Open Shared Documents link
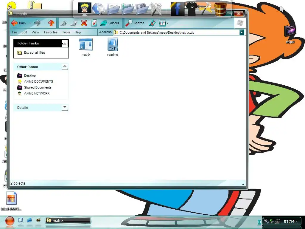 38,87
